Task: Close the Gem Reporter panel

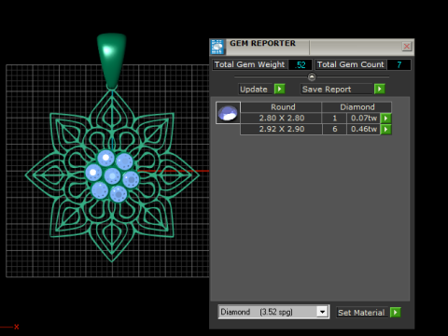Action: [406, 47]
